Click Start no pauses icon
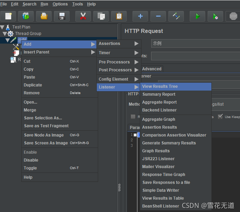 [215, 16]
